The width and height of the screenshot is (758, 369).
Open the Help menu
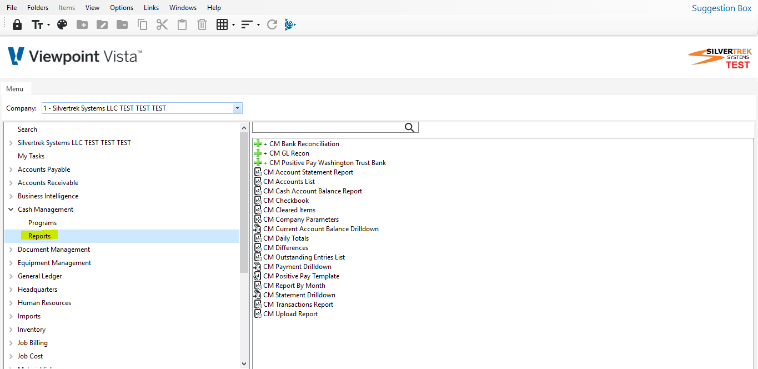pyautogui.click(x=214, y=8)
